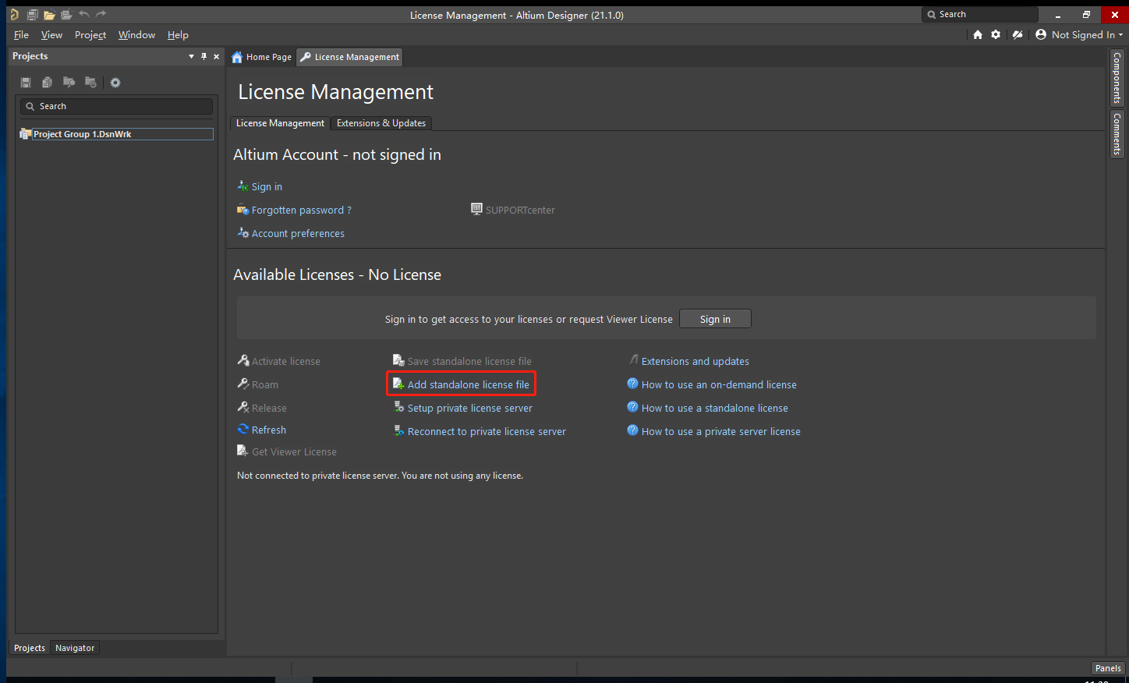Open the Window menu

(136, 34)
